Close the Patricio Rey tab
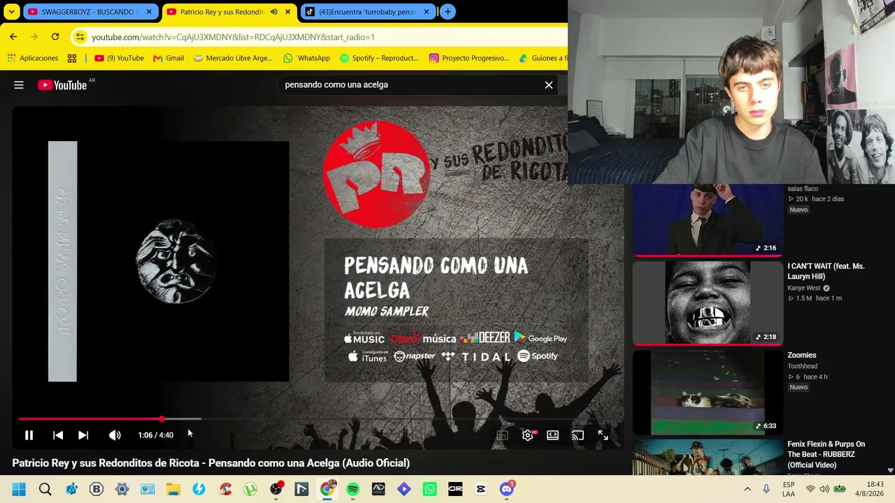This screenshot has height=503, width=895. pyautogui.click(x=287, y=12)
